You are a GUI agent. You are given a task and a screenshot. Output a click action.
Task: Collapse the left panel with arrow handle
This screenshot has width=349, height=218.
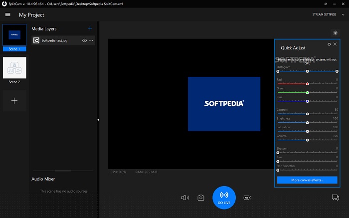coord(98,120)
